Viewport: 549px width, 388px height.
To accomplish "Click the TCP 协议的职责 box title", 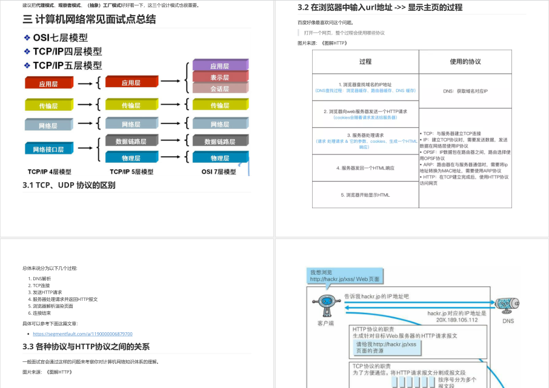I will 371,366.
